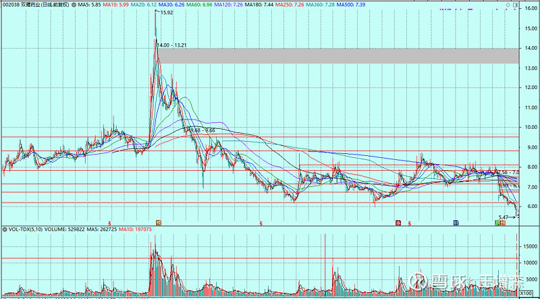Click the gray 14.00-13.21 price band
Screen dimensions: 540x299
pos(337,55)
